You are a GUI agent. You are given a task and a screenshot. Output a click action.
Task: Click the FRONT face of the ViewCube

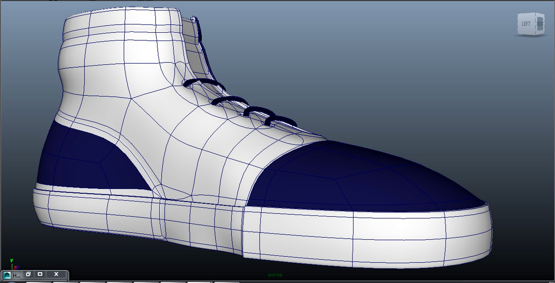tap(540, 24)
